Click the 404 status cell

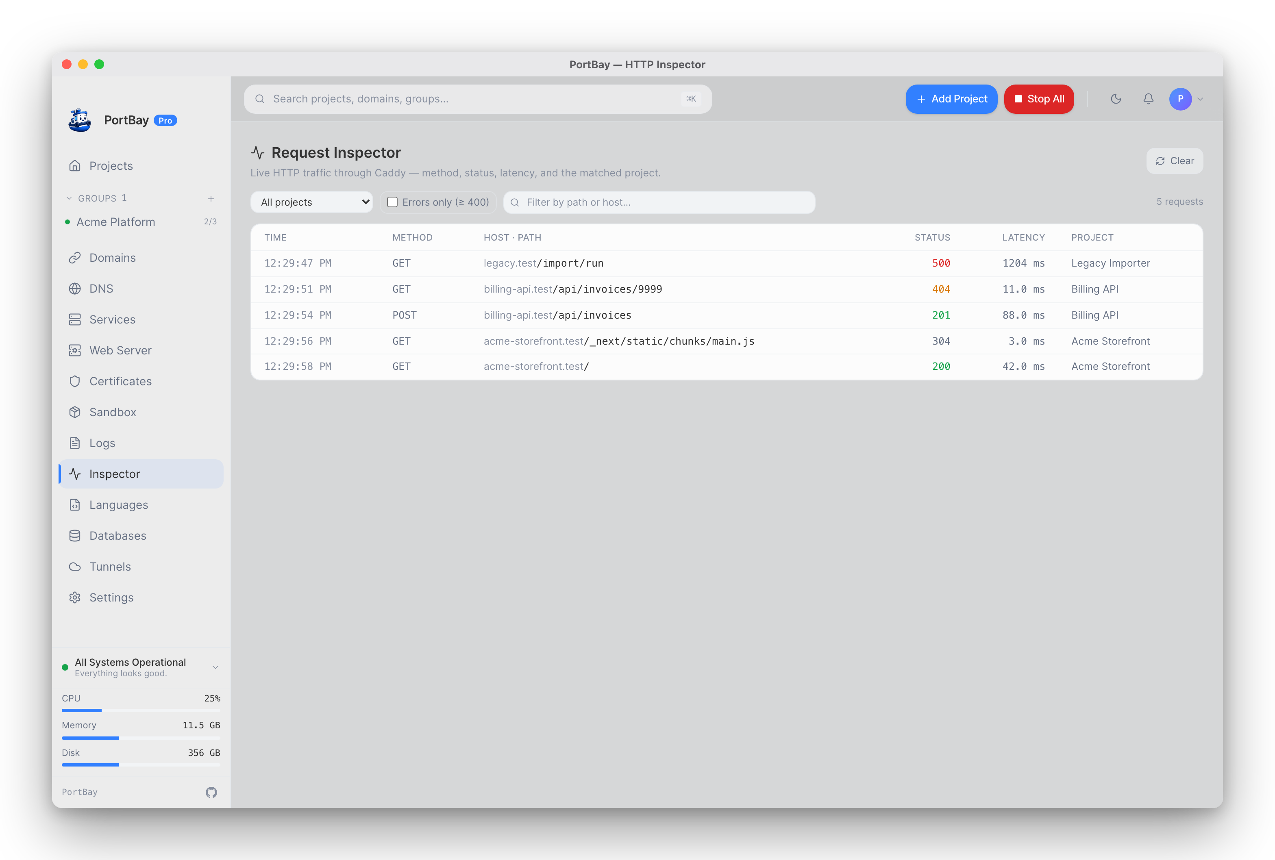(941, 289)
